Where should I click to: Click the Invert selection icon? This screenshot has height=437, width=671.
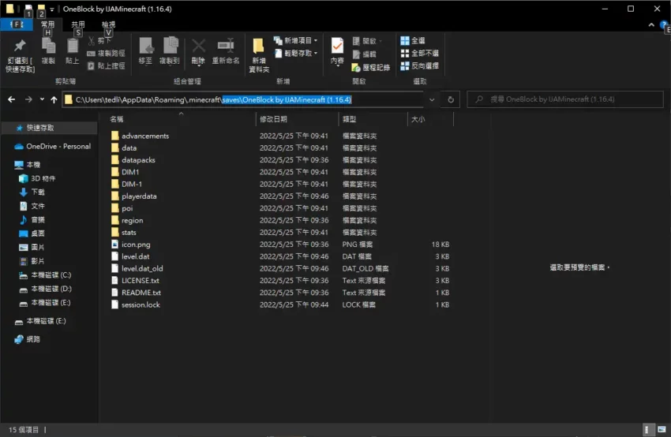[405, 65]
